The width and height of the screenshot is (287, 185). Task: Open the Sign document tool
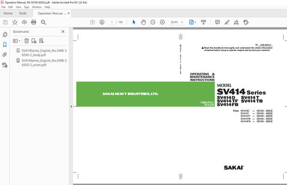pos(236,22)
